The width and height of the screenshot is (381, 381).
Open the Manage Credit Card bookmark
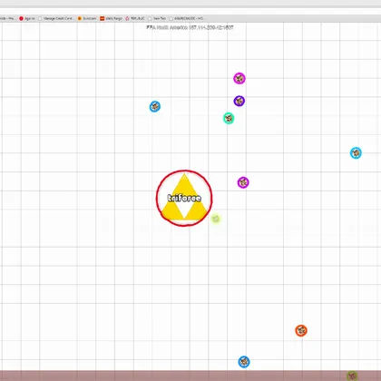coord(56,18)
